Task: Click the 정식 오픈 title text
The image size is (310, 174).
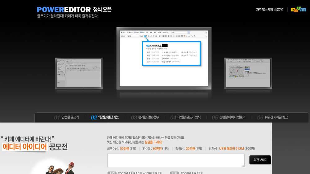Action: point(102,10)
